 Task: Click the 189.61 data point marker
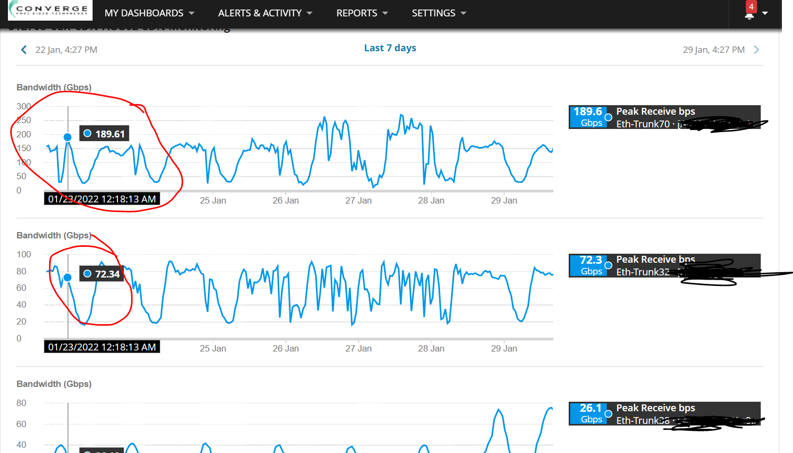pyautogui.click(x=68, y=137)
